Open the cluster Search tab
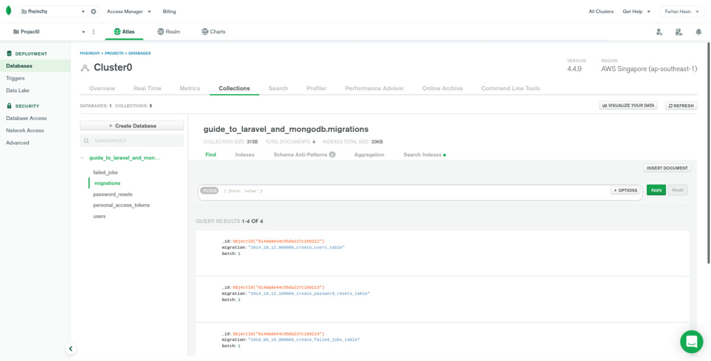 pyautogui.click(x=278, y=88)
